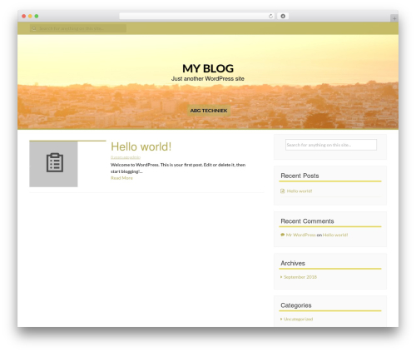The height and width of the screenshot is (352, 416).
Task: Click the Read More link
Action: click(x=121, y=178)
